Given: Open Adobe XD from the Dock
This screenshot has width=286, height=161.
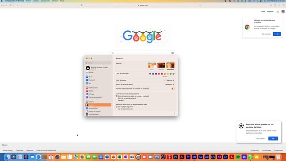Looking at the screenshot, I should tap(219, 157).
